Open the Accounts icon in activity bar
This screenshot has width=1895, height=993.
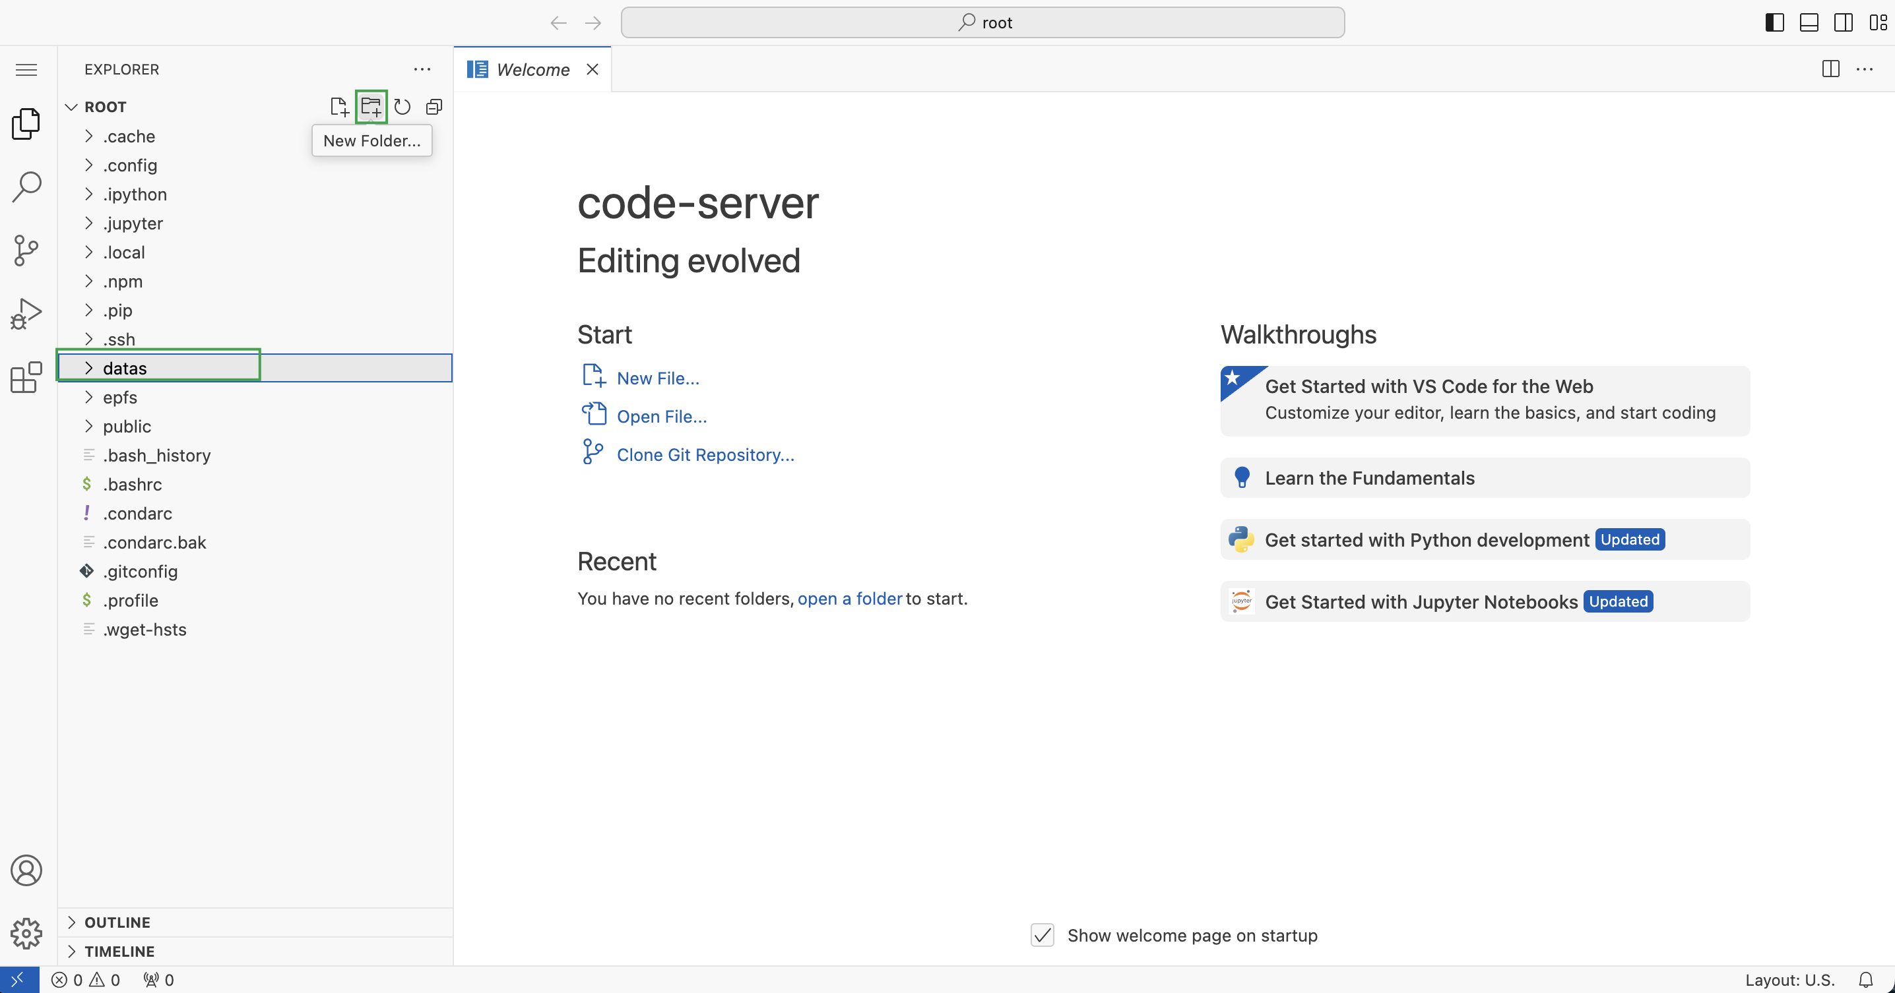tap(26, 870)
